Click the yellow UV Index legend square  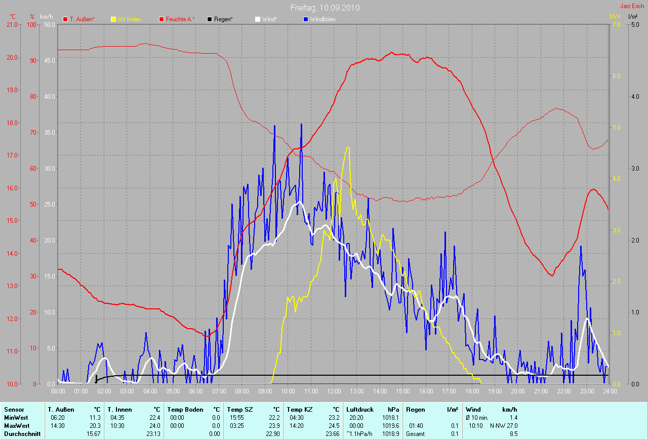pos(113,19)
